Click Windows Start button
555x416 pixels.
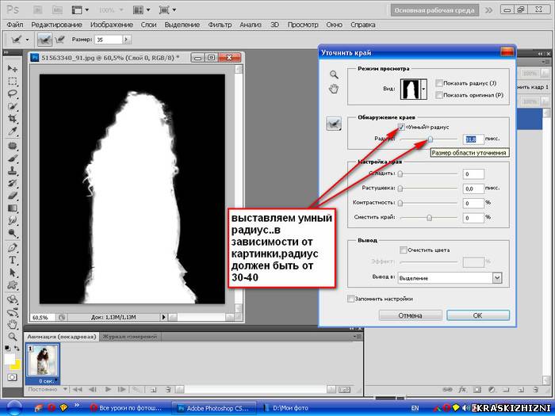tap(14, 408)
